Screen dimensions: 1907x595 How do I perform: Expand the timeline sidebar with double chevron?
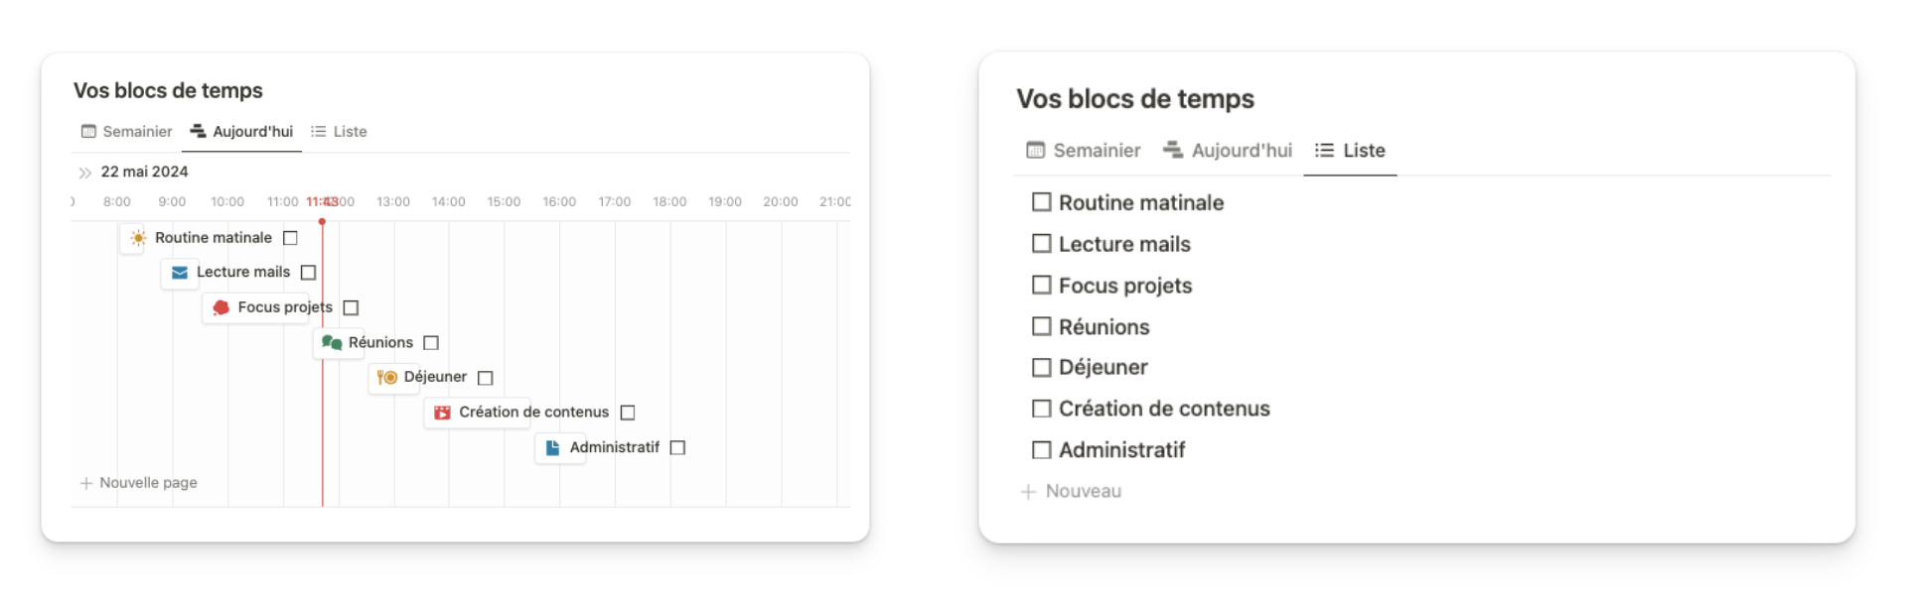coord(85,173)
